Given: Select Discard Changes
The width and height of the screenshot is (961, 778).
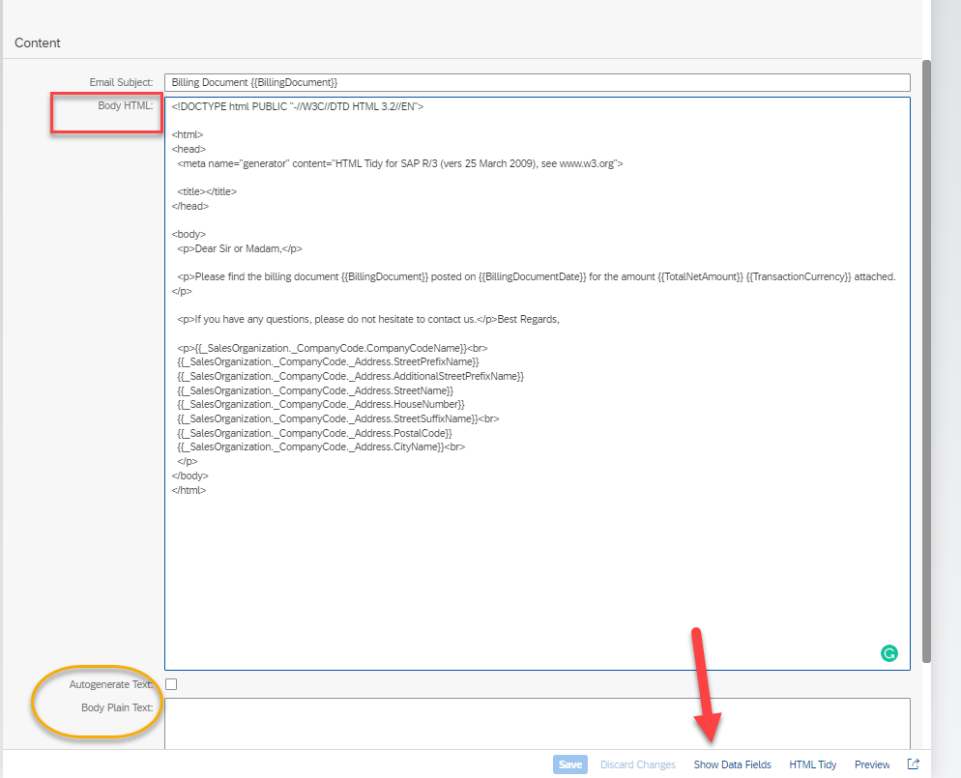Looking at the screenshot, I should [x=637, y=764].
